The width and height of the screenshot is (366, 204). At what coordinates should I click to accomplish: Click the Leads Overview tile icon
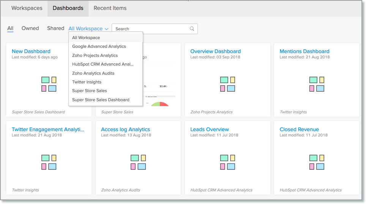click(227, 162)
